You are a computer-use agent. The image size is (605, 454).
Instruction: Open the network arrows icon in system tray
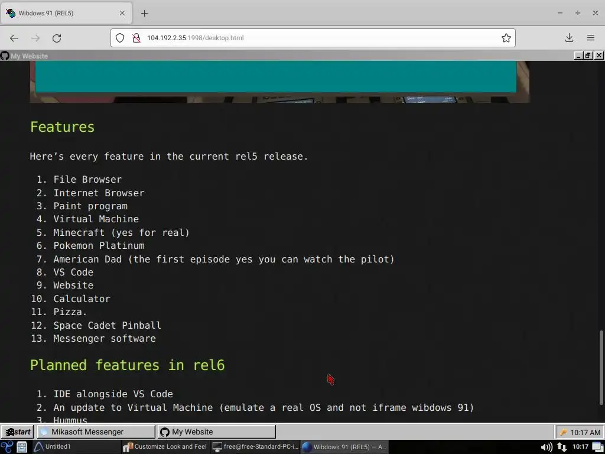tap(561, 447)
